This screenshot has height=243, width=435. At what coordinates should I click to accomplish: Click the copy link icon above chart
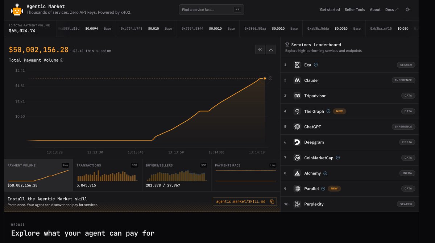click(x=260, y=50)
